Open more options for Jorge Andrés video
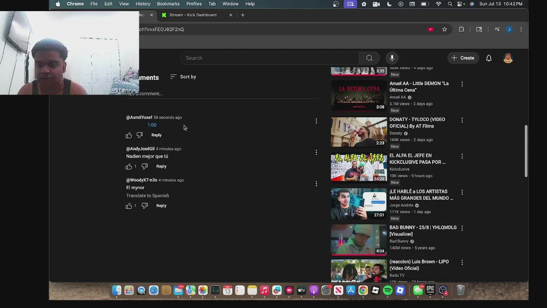 coord(462,192)
